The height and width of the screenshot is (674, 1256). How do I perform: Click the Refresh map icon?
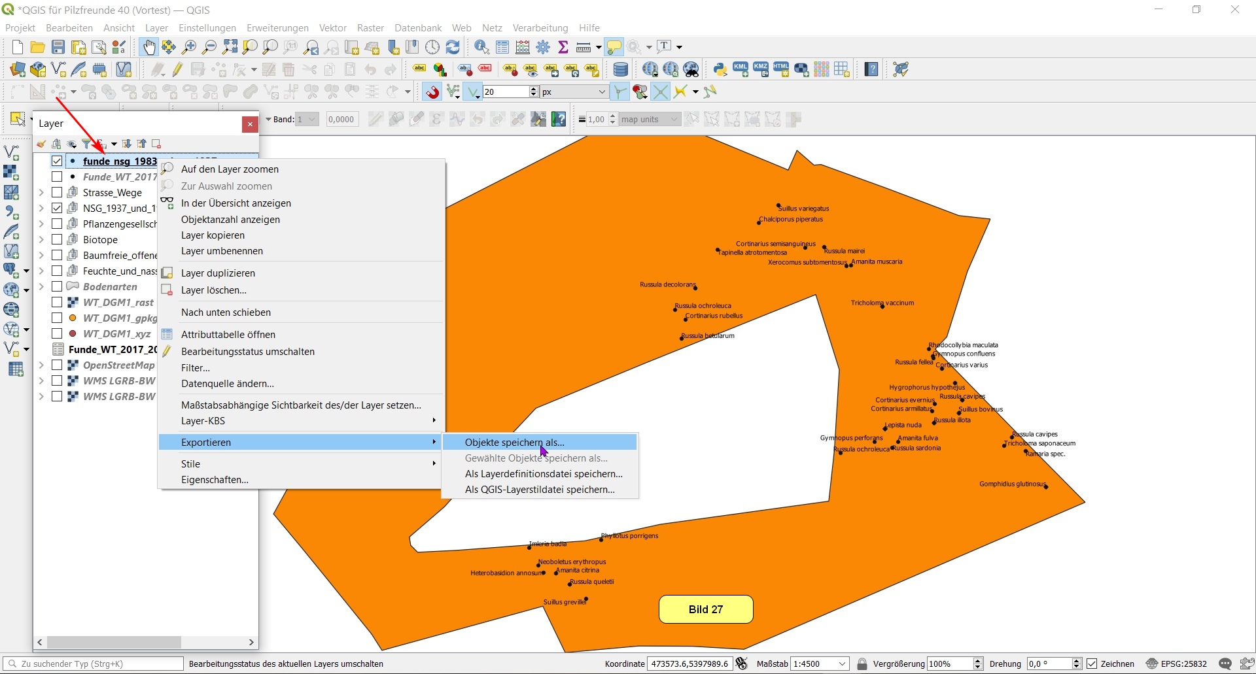click(453, 47)
